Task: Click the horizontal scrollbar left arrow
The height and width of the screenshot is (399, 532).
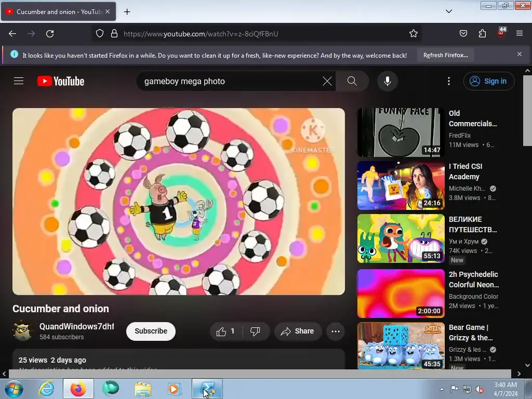Action: point(4,374)
